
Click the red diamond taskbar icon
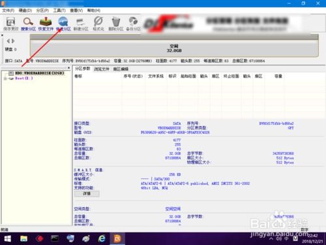click(39, 238)
